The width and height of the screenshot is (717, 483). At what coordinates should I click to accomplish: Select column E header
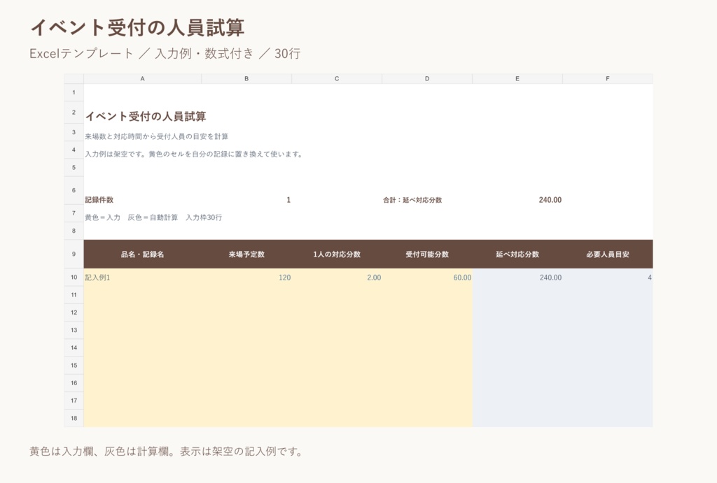pos(517,78)
